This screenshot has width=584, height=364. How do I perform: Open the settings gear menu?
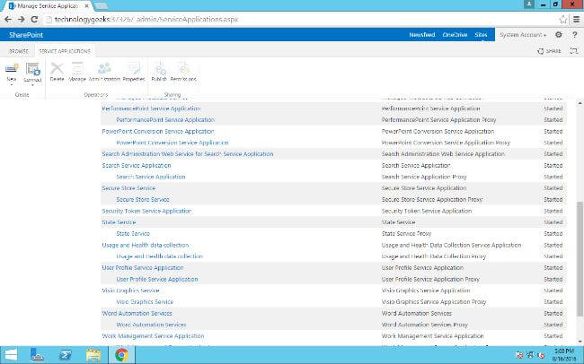pos(558,35)
